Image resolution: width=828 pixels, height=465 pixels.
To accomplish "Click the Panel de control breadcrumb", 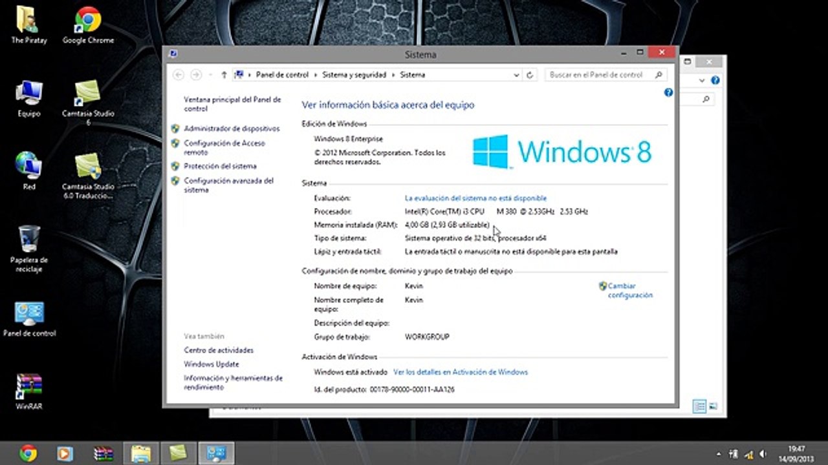I will tap(282, 75).
